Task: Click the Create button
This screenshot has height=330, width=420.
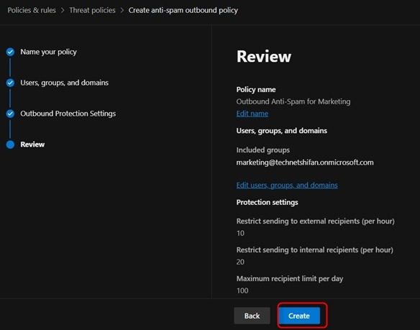Action: [299, 316]
